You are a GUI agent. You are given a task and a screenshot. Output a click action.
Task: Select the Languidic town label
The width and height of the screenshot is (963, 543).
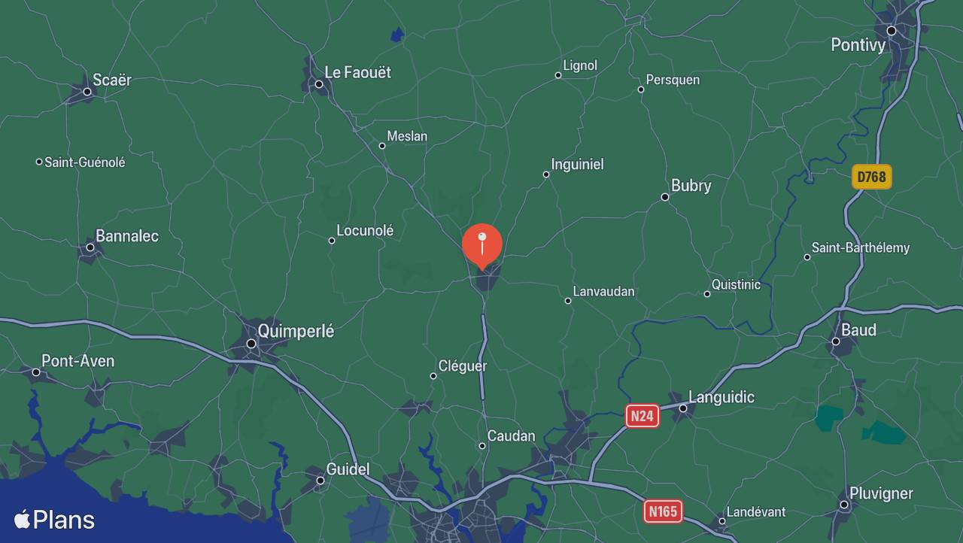coord(721,397)
